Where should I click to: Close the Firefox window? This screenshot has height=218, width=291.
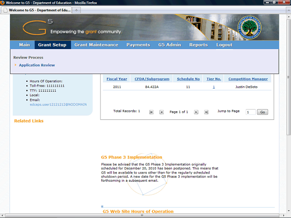point(284,2)
